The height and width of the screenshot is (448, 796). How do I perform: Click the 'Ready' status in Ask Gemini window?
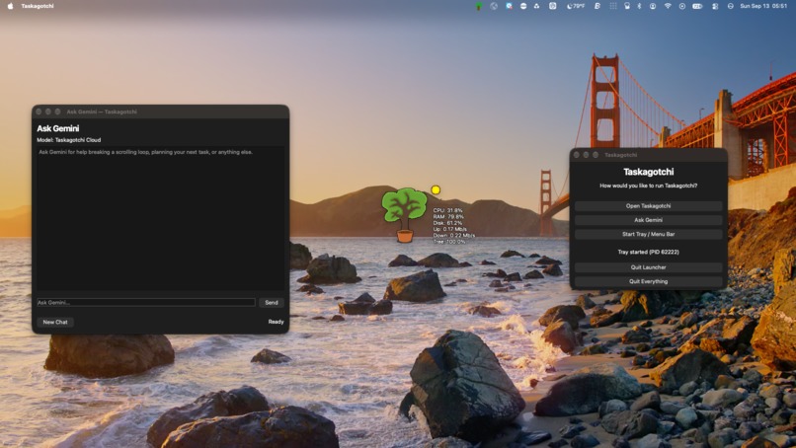click(x=276, y=322)
